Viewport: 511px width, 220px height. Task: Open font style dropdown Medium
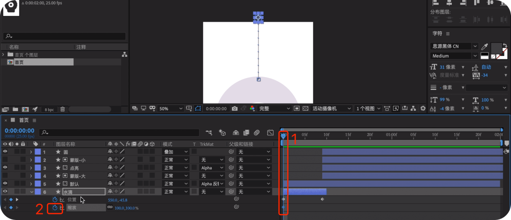tap(454, 56)
